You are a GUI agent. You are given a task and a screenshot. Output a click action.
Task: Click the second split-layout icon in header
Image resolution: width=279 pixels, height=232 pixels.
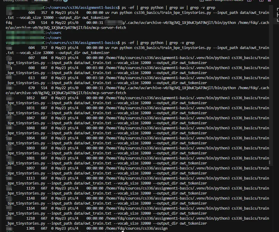tap(261, 1)
